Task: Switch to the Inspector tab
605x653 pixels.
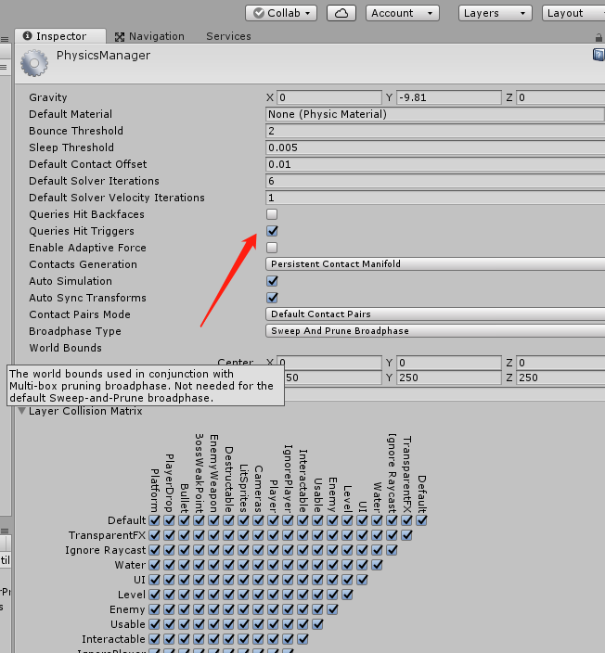Action: point(60,36)
